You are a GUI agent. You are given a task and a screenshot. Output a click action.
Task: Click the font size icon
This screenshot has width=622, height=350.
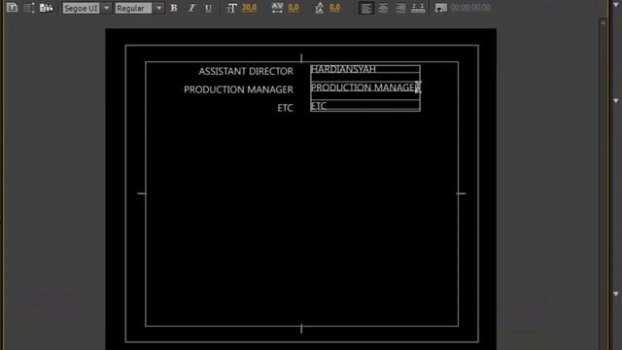[231, 8]
